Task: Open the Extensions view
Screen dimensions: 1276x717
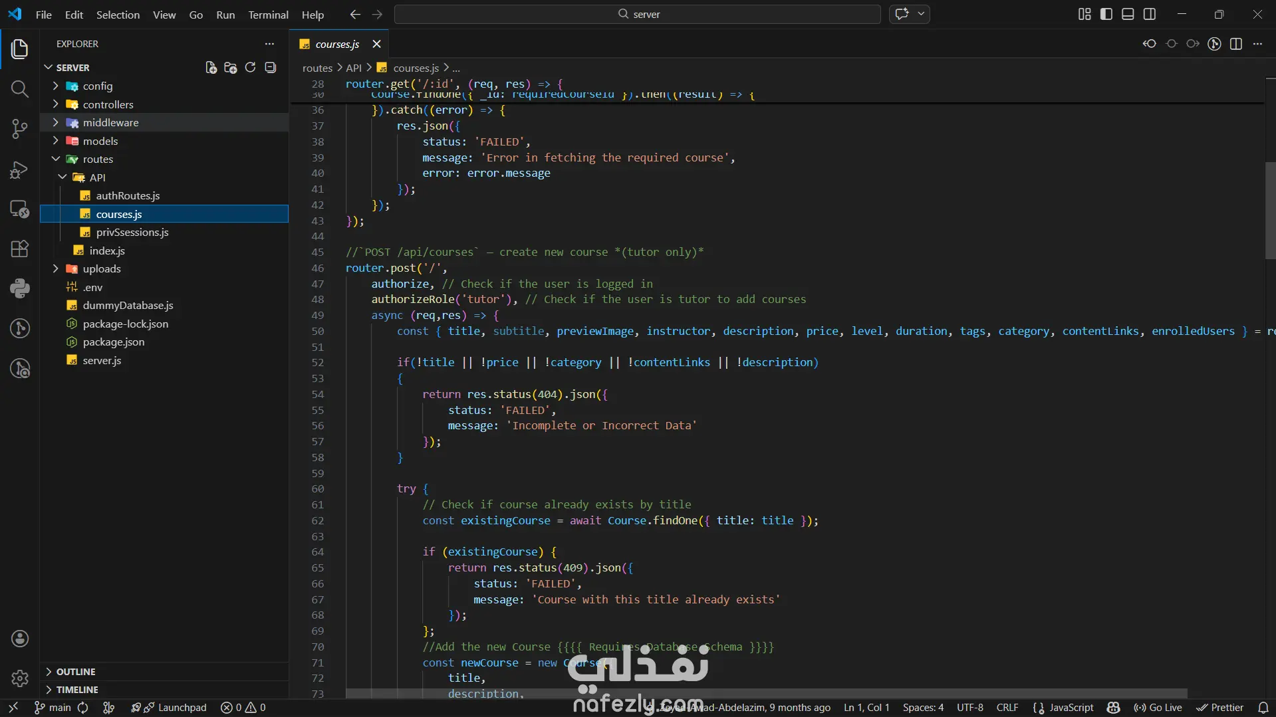Action: pyautogui.click(x=19, y=249)
